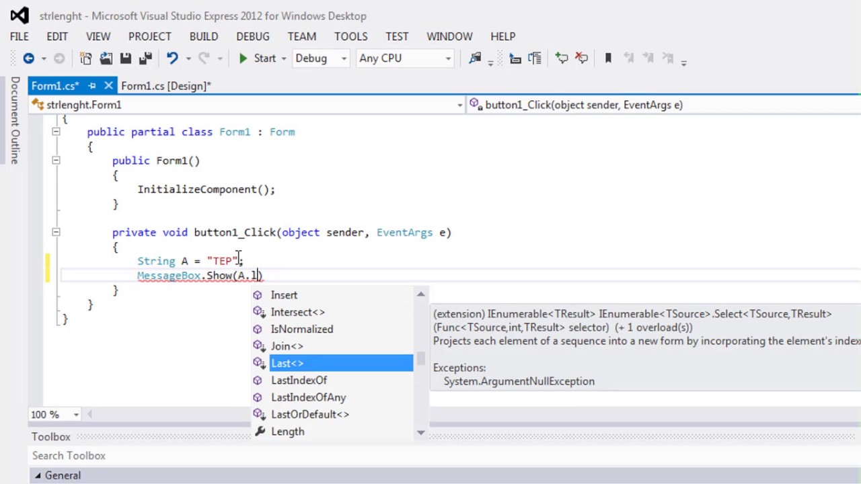Viewport: 861px width, 484px height.
Task: Open the HELP menu
Action: point(503,36)
